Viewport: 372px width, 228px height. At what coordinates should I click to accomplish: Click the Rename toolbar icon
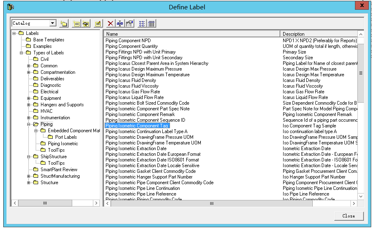pos(120,24)
